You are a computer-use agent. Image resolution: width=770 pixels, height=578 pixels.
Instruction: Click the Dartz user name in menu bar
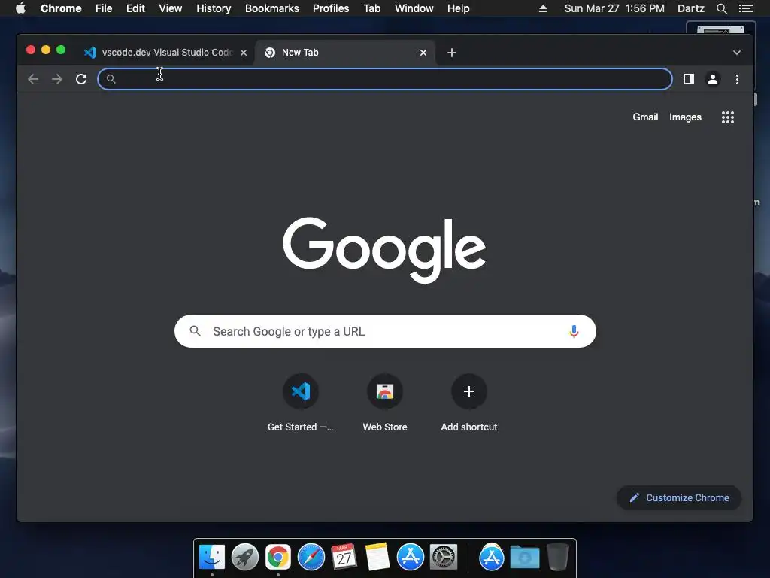(x=690, y=8)
